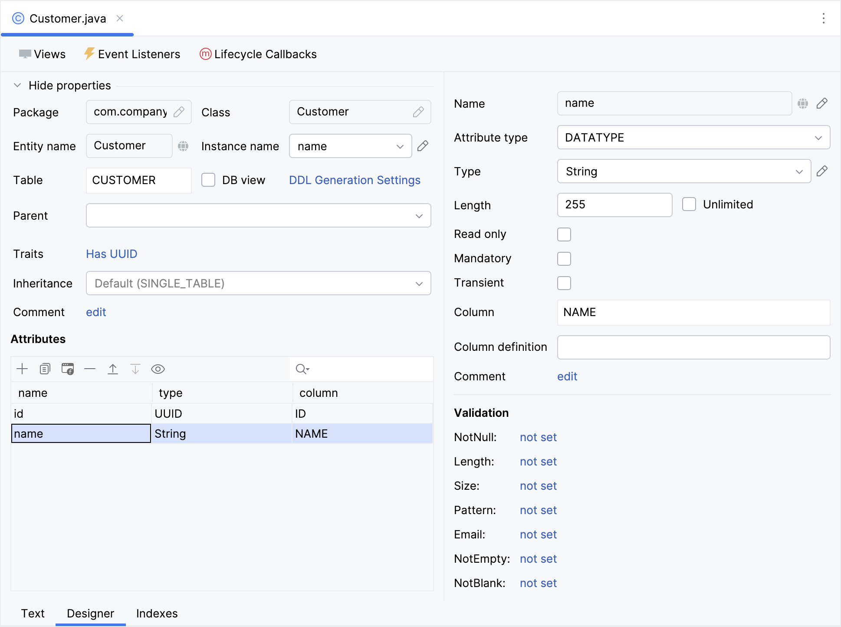Click the Column definition input field
Image resolution: width=841 pixels, height=627 pixels.
tap(693, 347)
